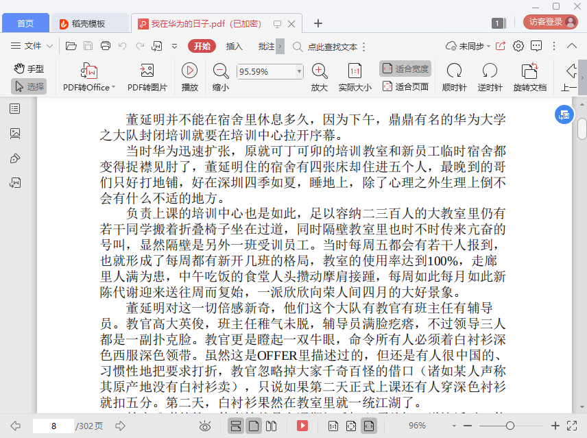Click the blue floating translate button
This screenshot has height=438, width=587.
(x=564, y=115)
